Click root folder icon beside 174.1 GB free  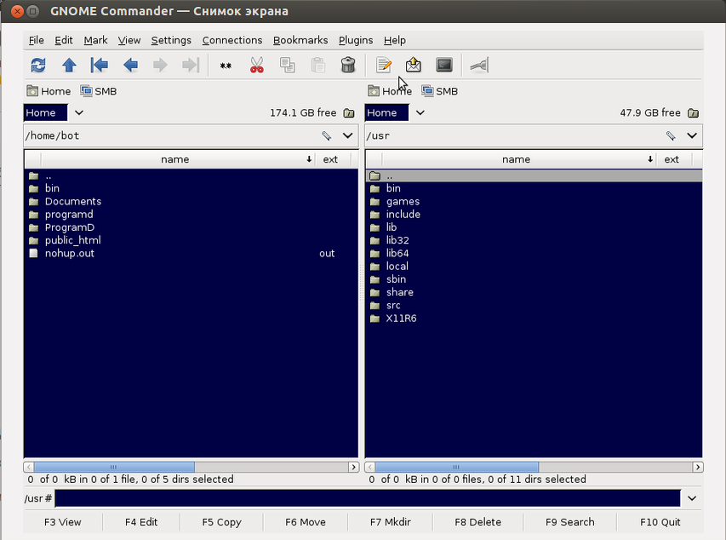(x=349, y=113)
